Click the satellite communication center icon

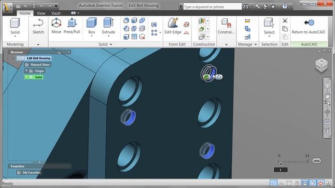coord(265,7)
